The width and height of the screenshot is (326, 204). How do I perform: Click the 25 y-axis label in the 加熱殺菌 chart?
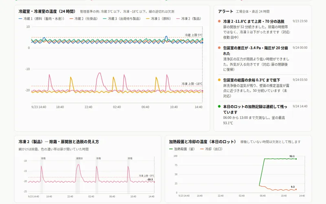[176, 183]
